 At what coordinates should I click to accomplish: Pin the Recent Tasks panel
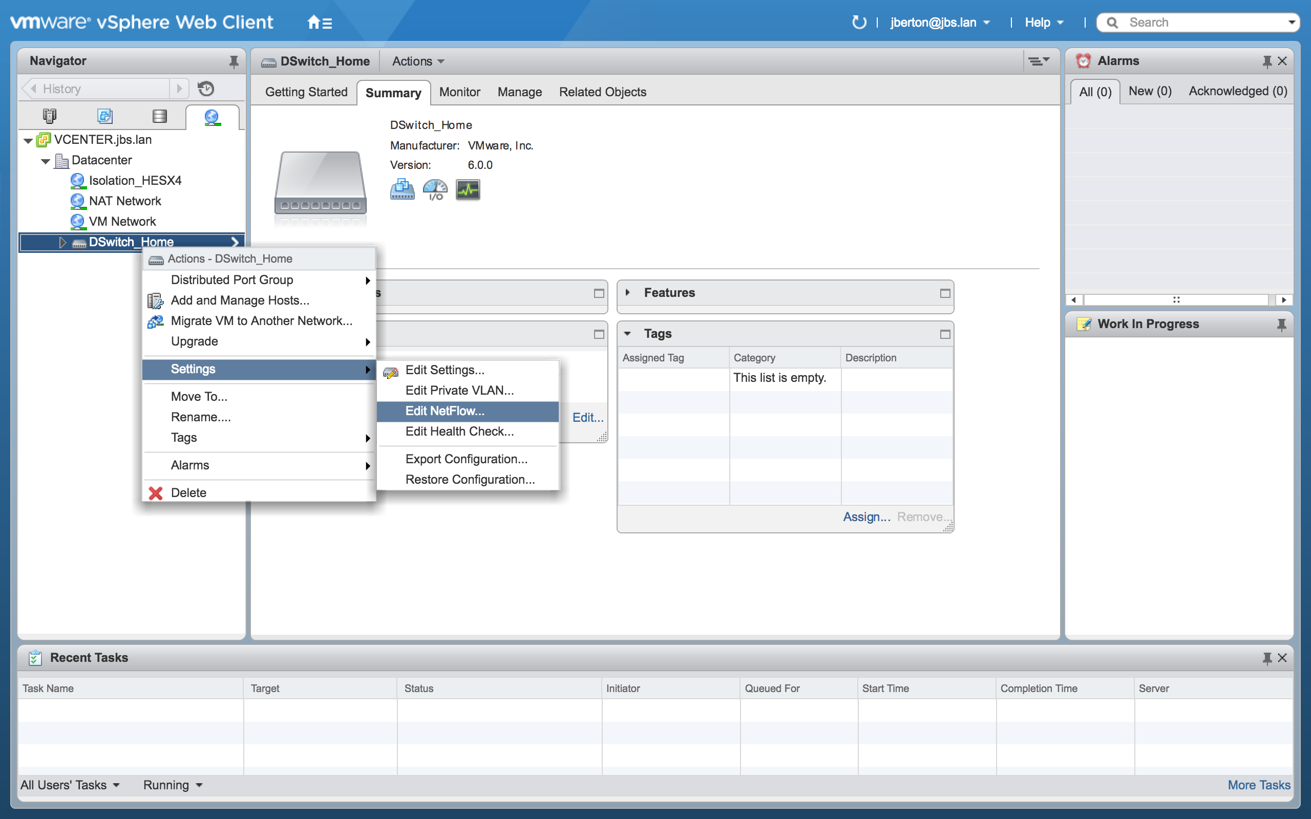pos(1266,658)
